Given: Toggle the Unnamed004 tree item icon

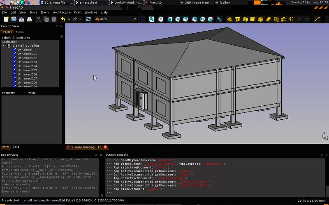Looking at the screenshot, I should pyautogui.click(x=15, y=66).
